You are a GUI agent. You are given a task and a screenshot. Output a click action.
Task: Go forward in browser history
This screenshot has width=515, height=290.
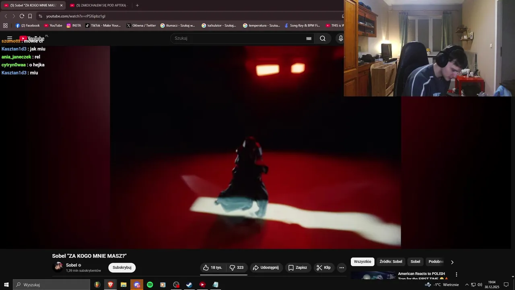pos(14,16)
